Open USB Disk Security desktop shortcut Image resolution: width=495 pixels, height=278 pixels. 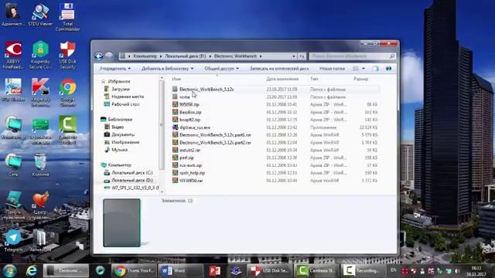(x=67, y=55)
